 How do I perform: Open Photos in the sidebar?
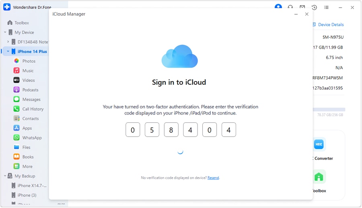click(29, 61)
